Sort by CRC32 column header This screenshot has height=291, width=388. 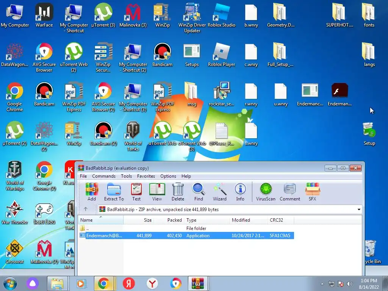click(281, 220)
